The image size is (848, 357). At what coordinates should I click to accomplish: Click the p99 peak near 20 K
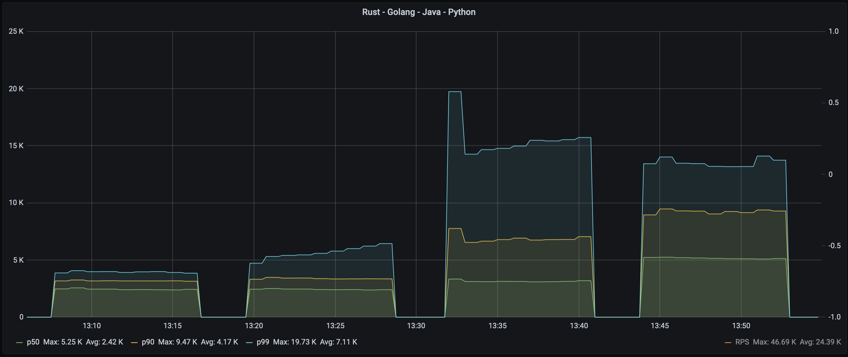click(x=455, y=92)
